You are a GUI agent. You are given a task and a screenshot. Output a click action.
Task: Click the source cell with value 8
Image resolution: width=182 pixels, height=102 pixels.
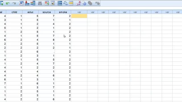point(47,40)
